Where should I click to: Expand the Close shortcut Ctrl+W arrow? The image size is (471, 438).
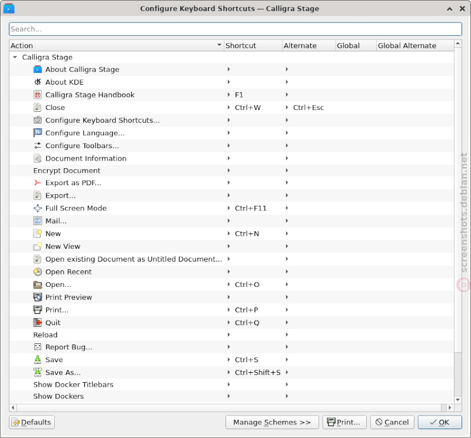point(229,108)
